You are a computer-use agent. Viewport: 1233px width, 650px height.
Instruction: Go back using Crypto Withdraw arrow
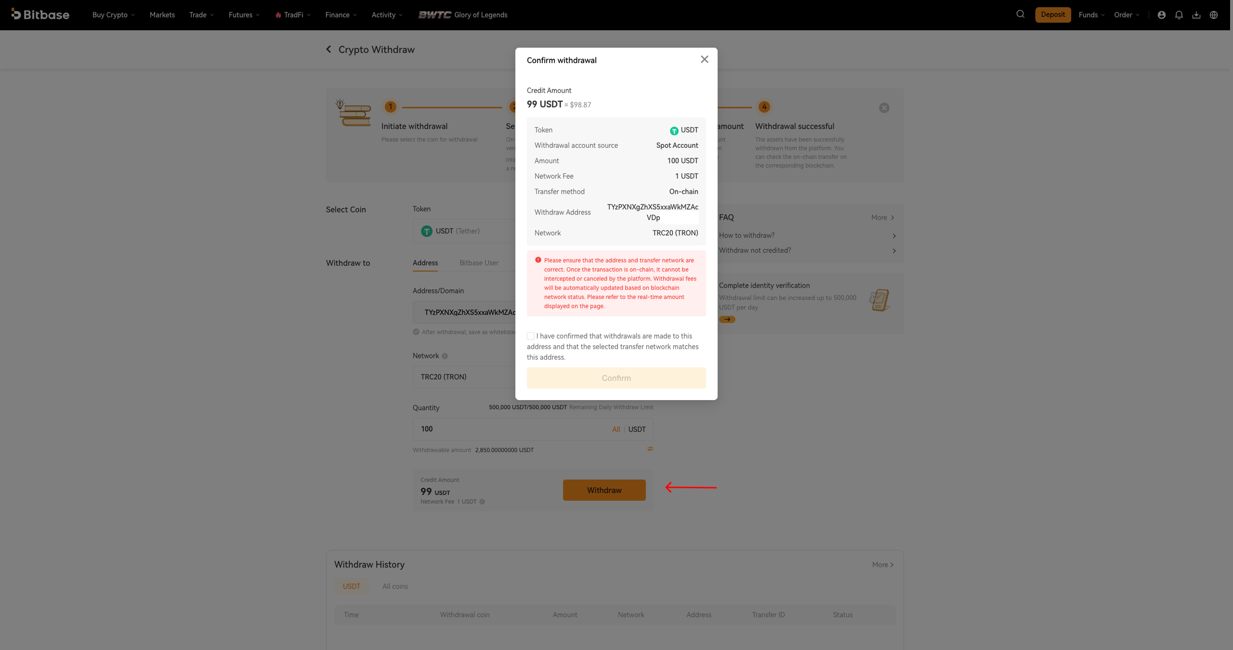pyautogui.click(x=329, y=49)
